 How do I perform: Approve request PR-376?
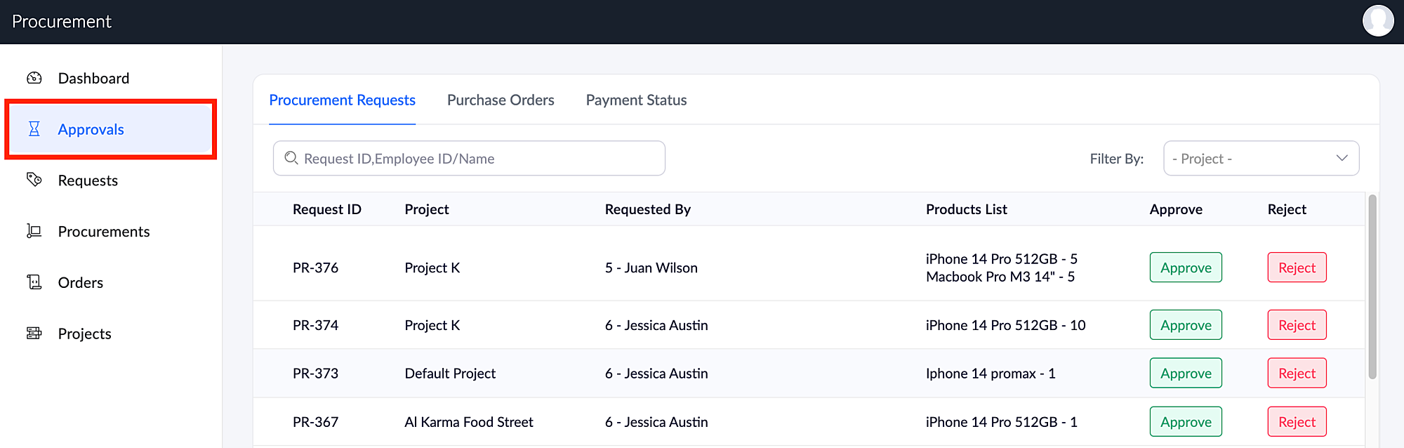click(x=1186, y=268)
